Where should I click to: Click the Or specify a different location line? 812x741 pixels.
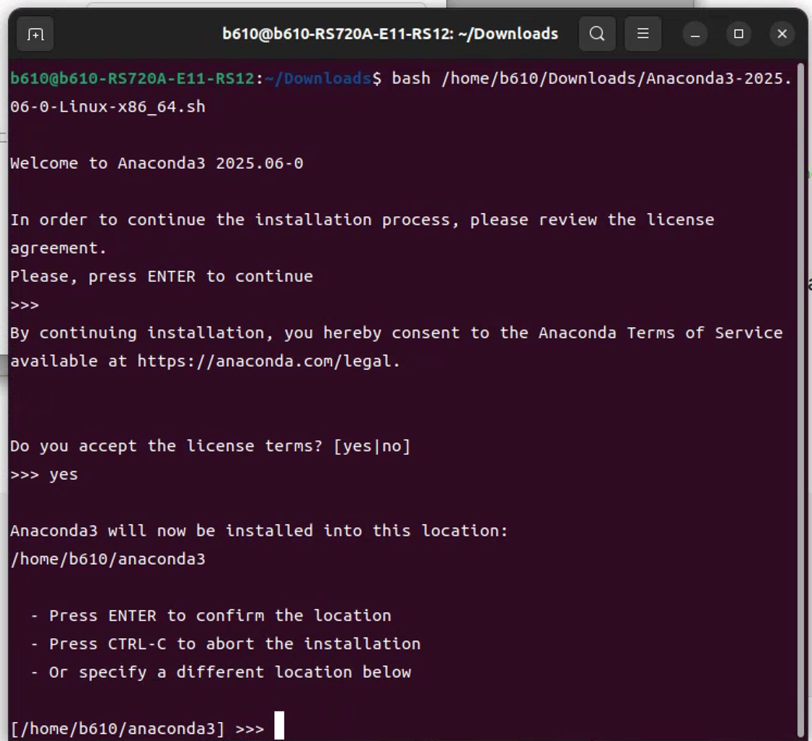[x=220, y=672]
